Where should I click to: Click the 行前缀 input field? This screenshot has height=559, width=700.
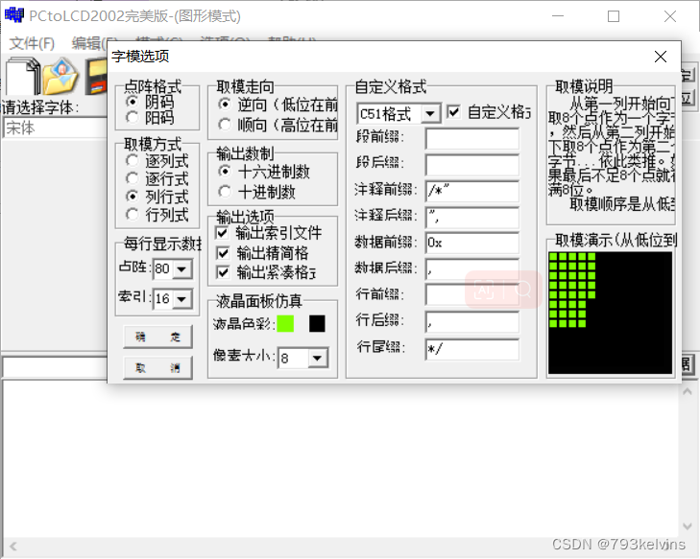(472, 294)
